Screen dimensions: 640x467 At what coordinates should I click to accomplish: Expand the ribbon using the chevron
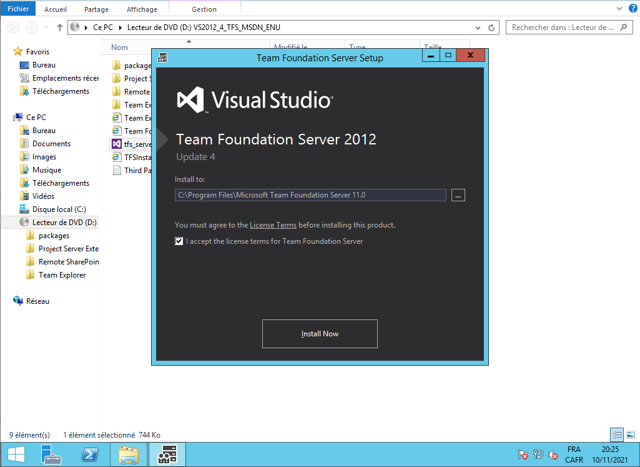tap(618, 9)
